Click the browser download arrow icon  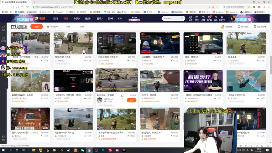(x=264, y=7)
